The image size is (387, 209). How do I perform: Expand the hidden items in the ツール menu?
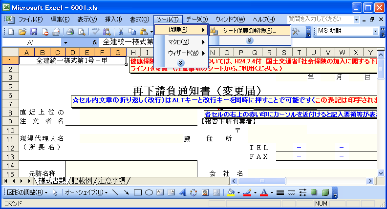[181, 63]
